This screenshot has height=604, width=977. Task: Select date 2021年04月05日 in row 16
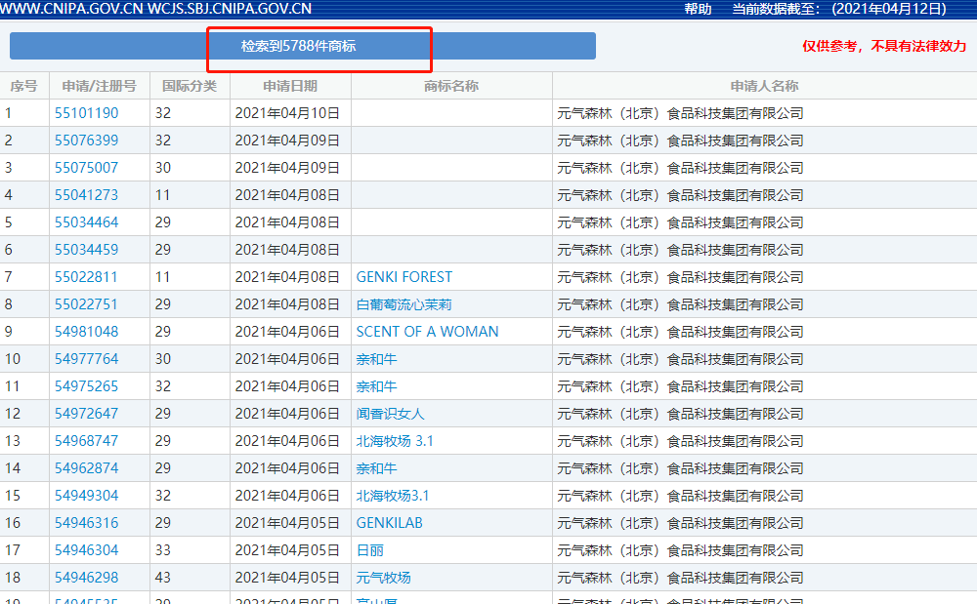pyautogui.click(x=287, y=524)
